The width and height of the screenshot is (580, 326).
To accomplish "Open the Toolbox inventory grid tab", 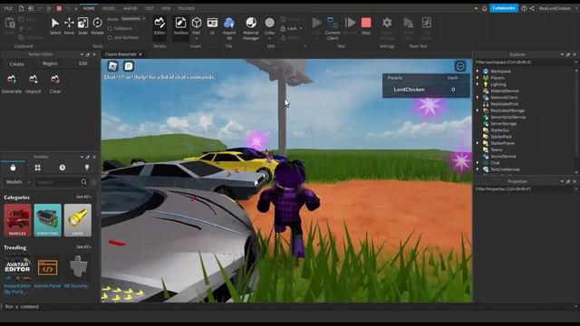I will point(37,168).
